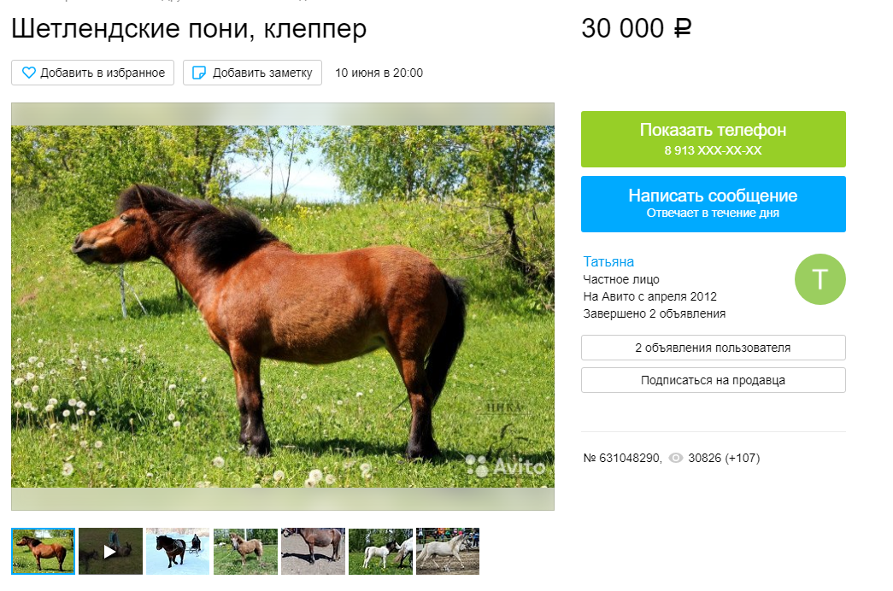This screenshot has height=591, width=893.
Task: Click Показать телефон green button
Action: click(x=713, y=139)
